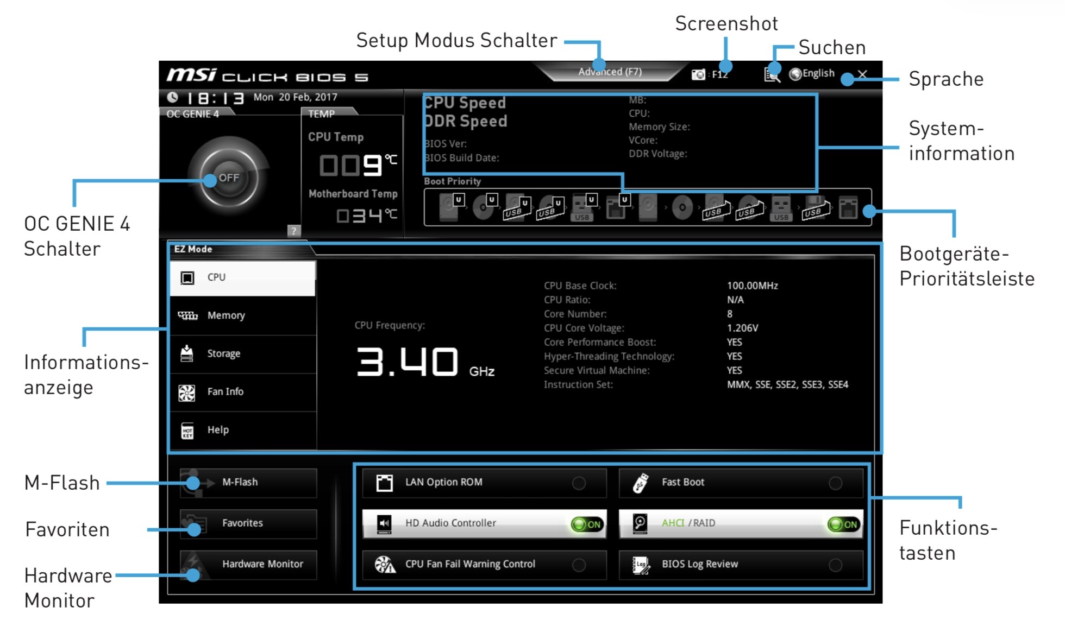
Task: Click the DDR Voltage: label
Action: click(658, 154)
